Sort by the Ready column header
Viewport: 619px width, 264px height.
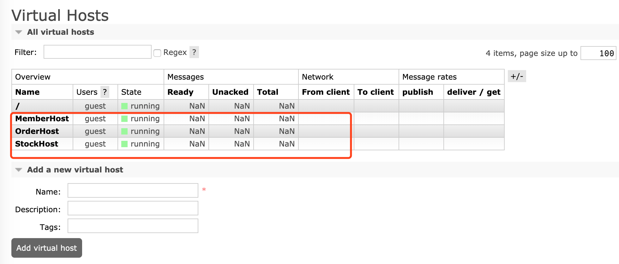(x=180, y=92)
